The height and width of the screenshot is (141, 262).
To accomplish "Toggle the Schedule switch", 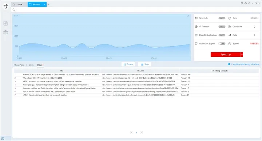I will 222,18.
